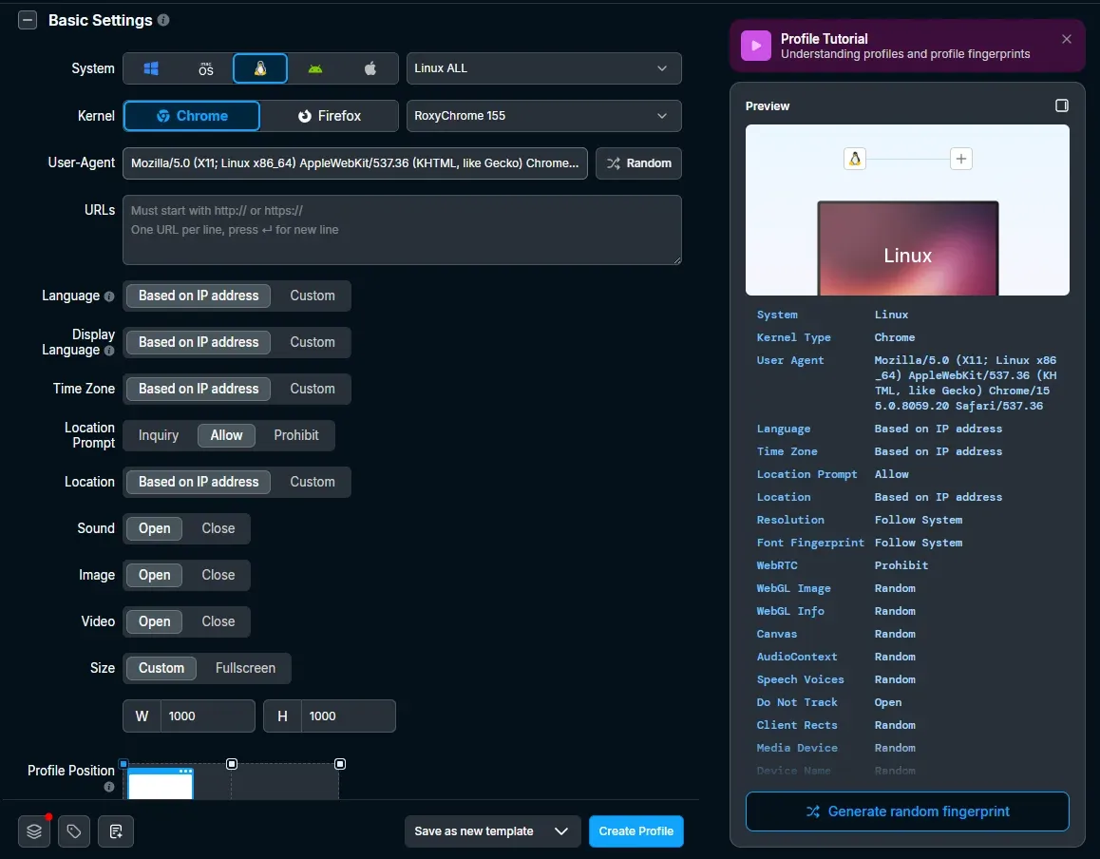1100x859 pixels.
Task: Choose Chrome kernel
Action: 192,116
